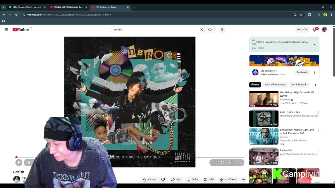
Task: Play the video with the play button
Action: (19, 162)
